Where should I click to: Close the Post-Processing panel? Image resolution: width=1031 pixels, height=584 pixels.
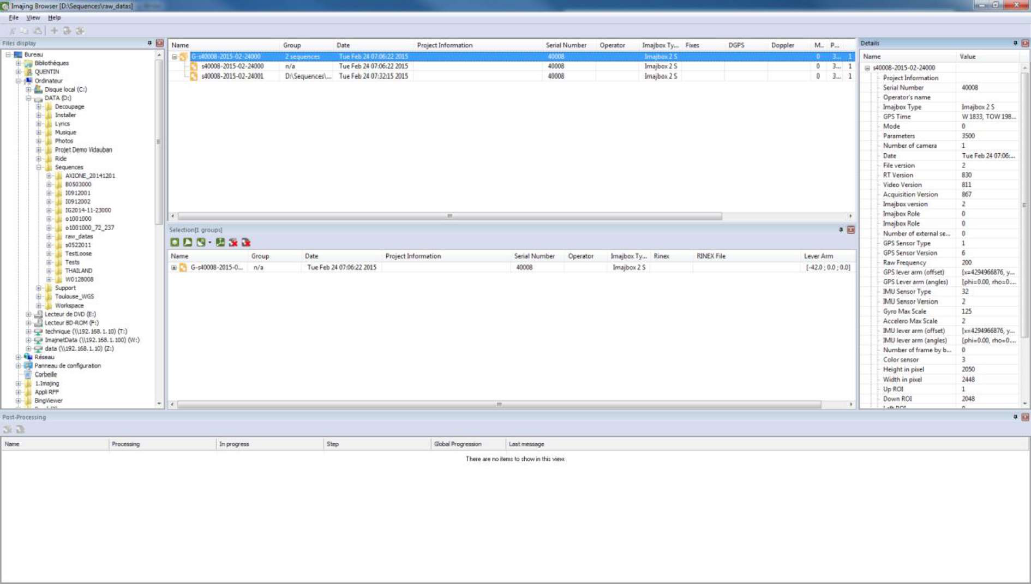(1025, 417)
